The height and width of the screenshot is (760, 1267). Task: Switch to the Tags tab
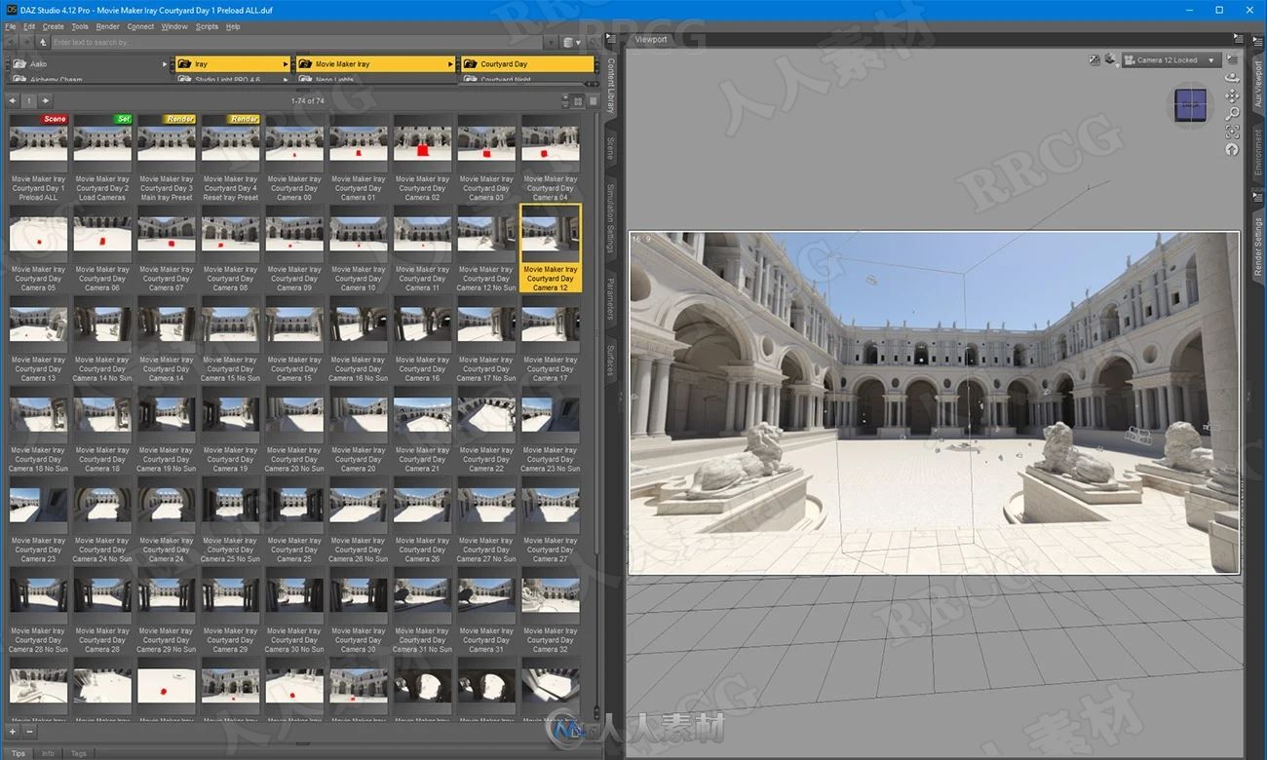click(x=78, y=753)
